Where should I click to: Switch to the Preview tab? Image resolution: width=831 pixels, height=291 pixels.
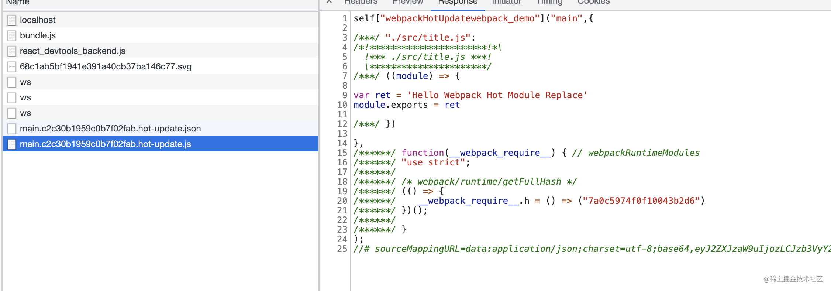point(408,2)
